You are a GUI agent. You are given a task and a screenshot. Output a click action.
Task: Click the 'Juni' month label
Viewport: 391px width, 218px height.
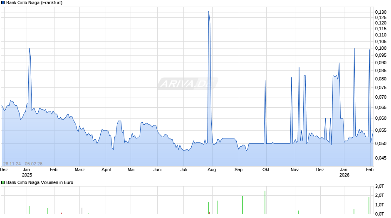tap(157, 170)
